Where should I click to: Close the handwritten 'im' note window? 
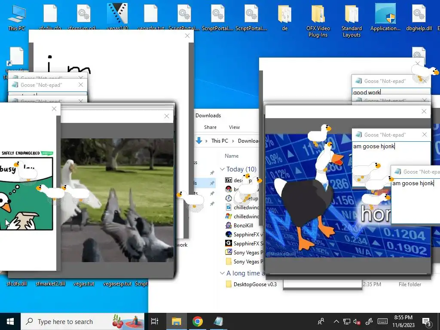pos(187,36)
